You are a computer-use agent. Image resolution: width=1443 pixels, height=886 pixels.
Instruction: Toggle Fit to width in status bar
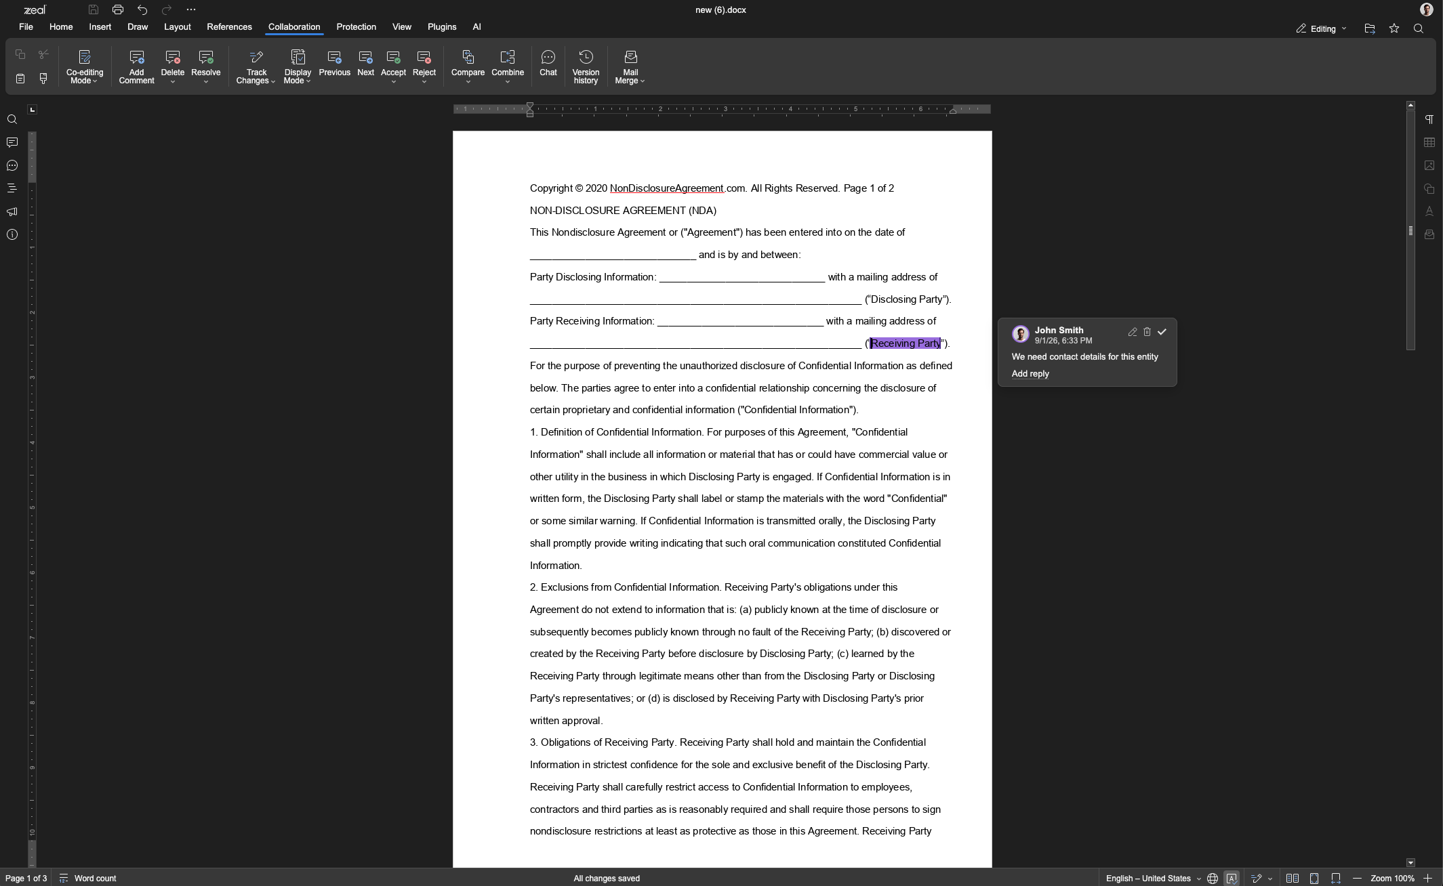[x=1336, y=879]
